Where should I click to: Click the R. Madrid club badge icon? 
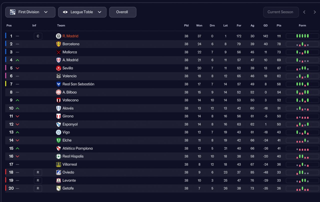pos(58,36)
